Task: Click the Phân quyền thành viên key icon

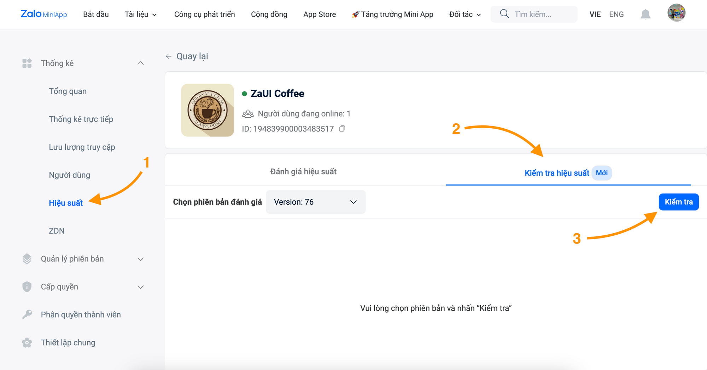Action: pyautogui.click(x=27, y=315)
